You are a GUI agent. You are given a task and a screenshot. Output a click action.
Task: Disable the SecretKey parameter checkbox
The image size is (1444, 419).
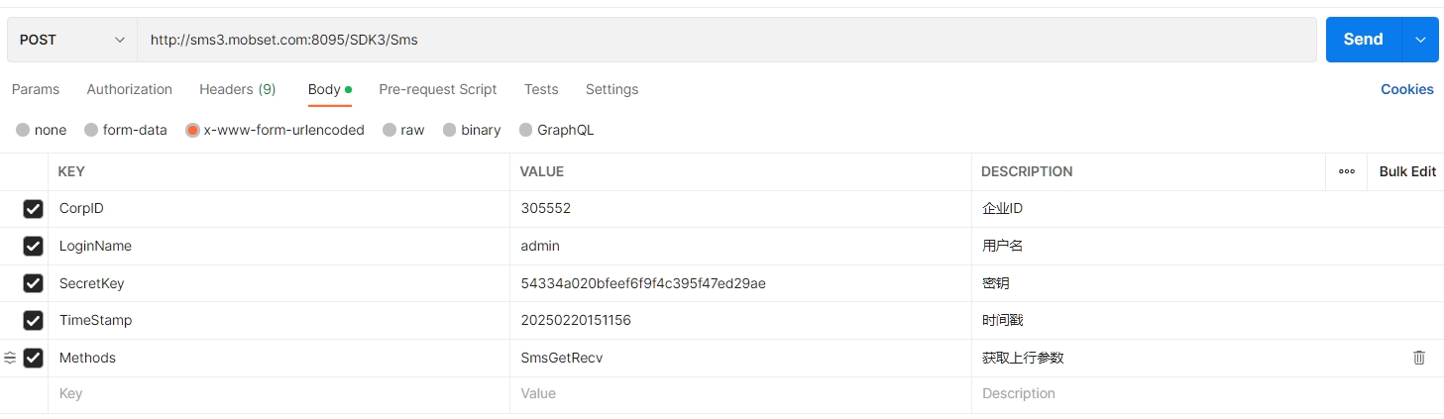tap(34, 283)
